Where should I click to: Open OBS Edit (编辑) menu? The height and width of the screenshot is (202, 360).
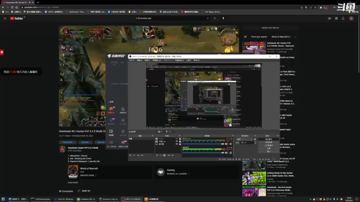coord(139,60)
